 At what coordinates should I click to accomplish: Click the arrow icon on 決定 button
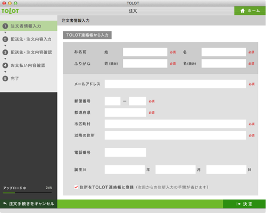point(238,204)
